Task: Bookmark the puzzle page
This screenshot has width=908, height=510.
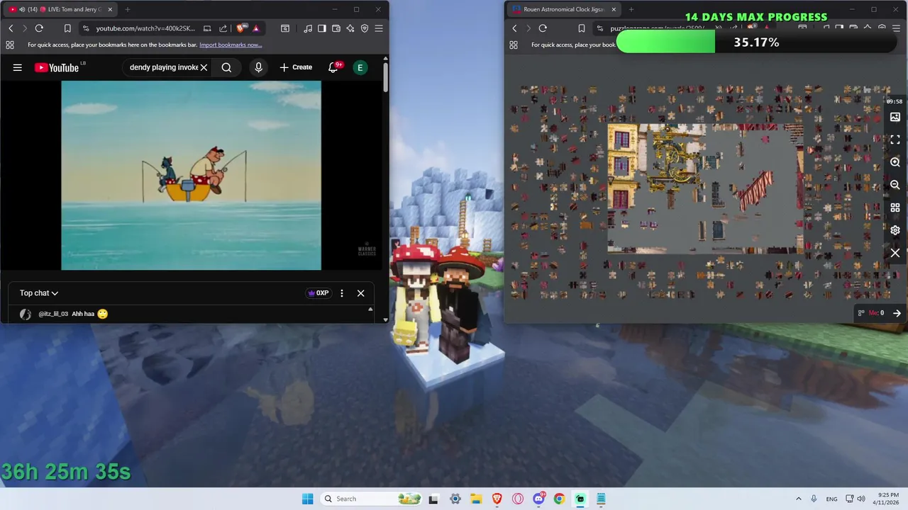Action: click(x=582, y=28)
